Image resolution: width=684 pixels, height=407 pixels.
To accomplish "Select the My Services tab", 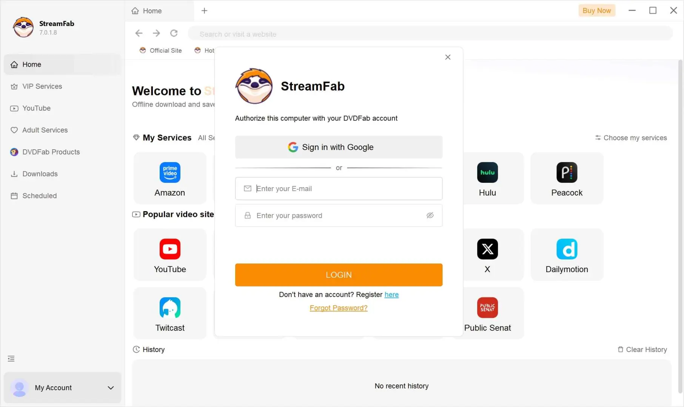I will click(x=167, y=138).
